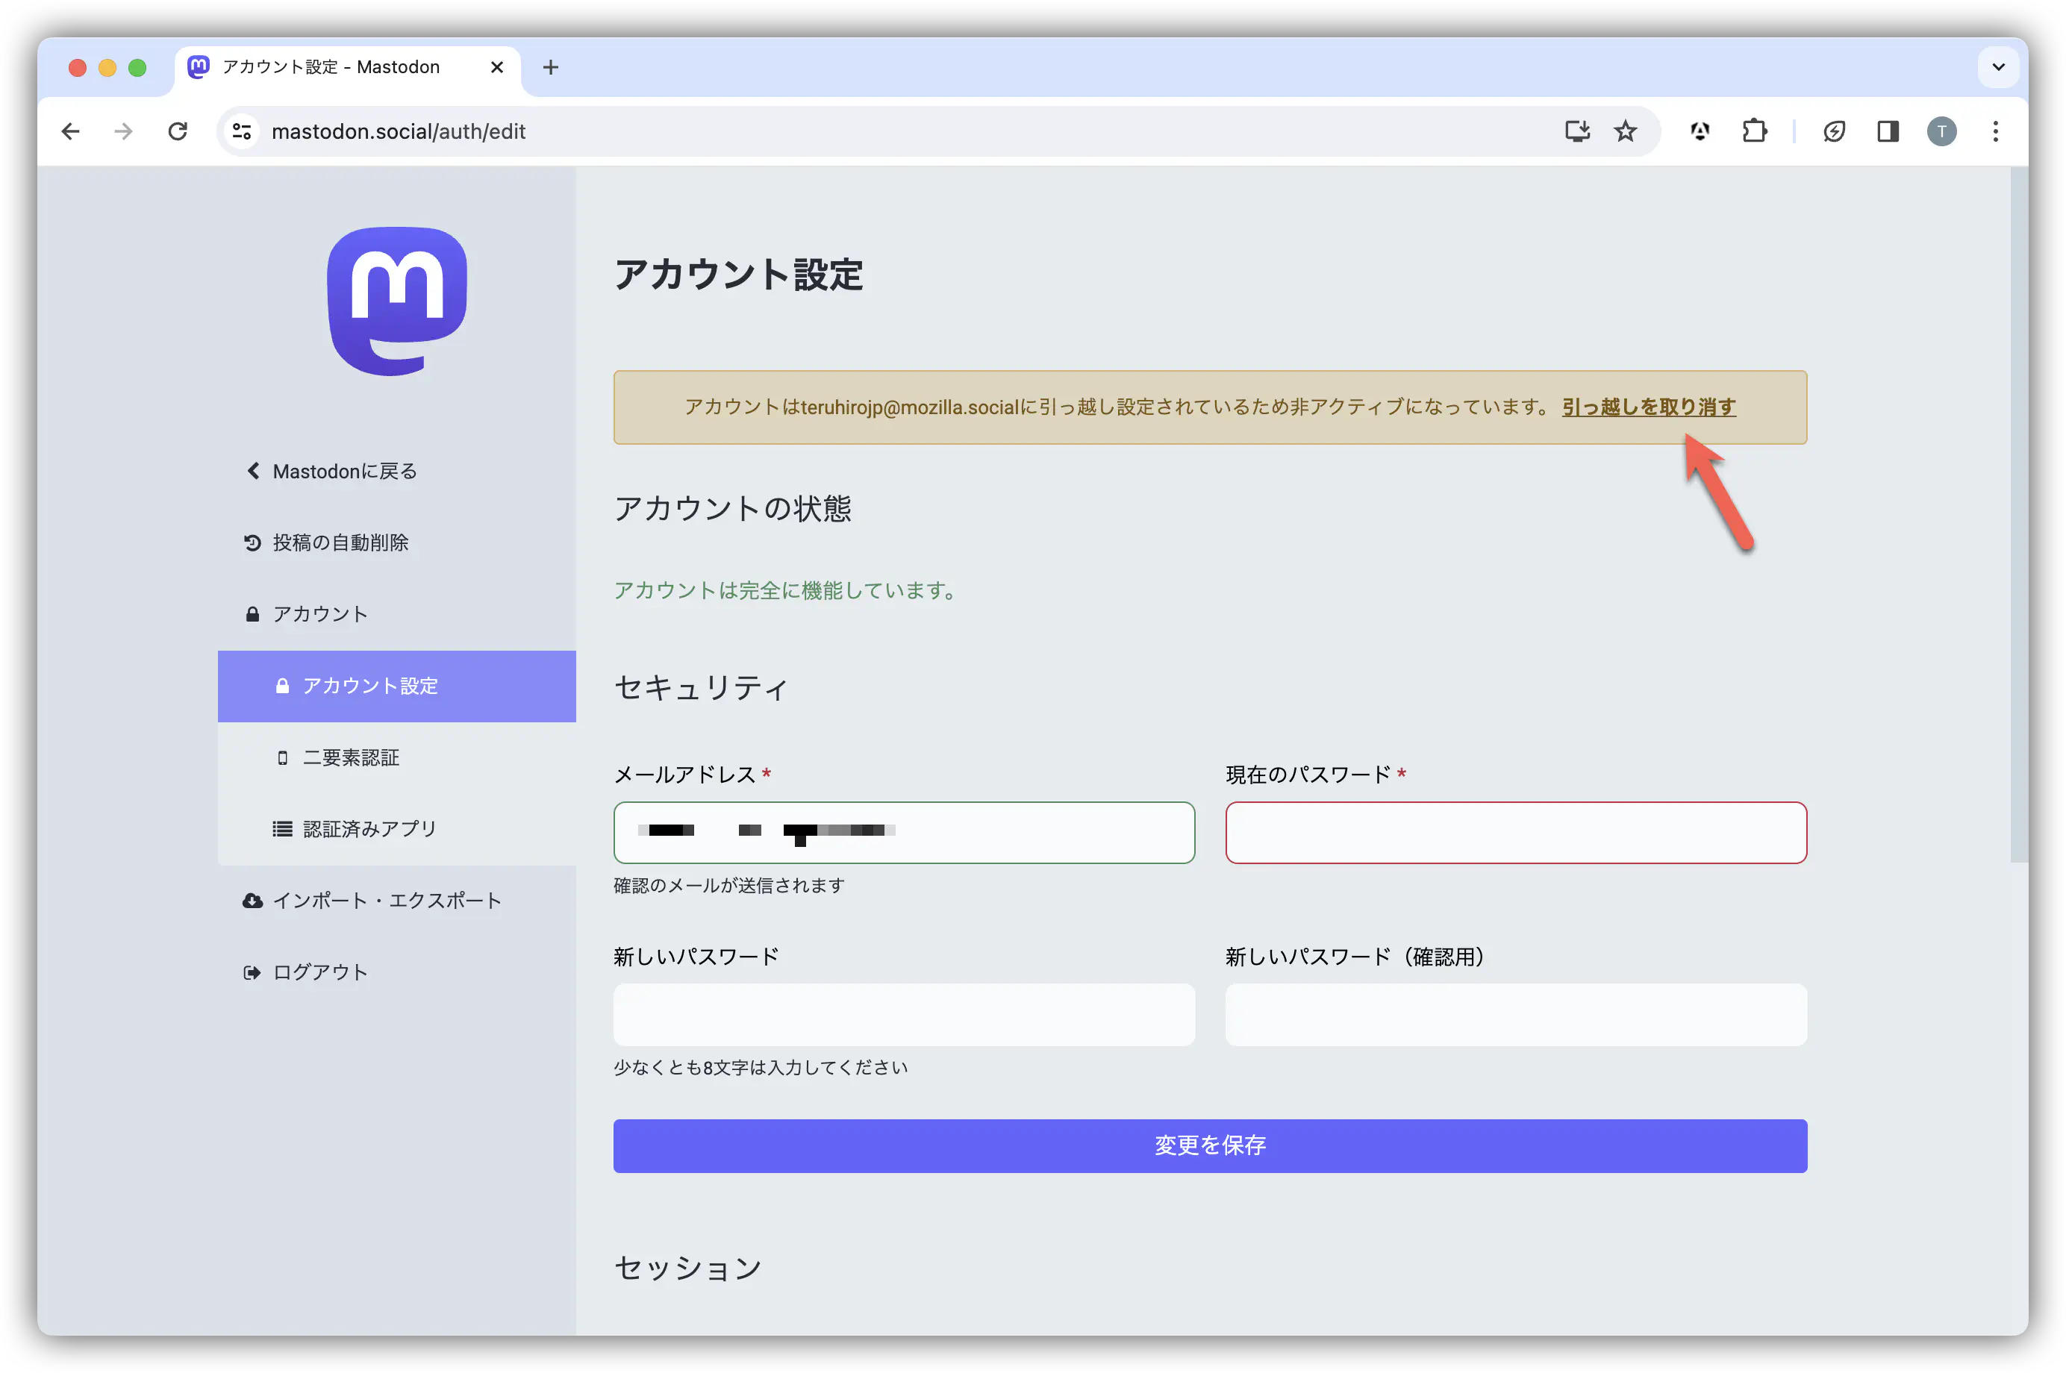This screenshot has height=1373, width=2066.
Task: Click the セッション heading
Action: [688, 1268]
